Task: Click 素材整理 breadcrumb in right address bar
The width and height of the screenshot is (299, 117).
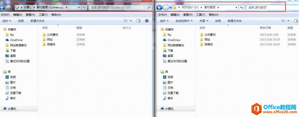Action: point(210,8)
